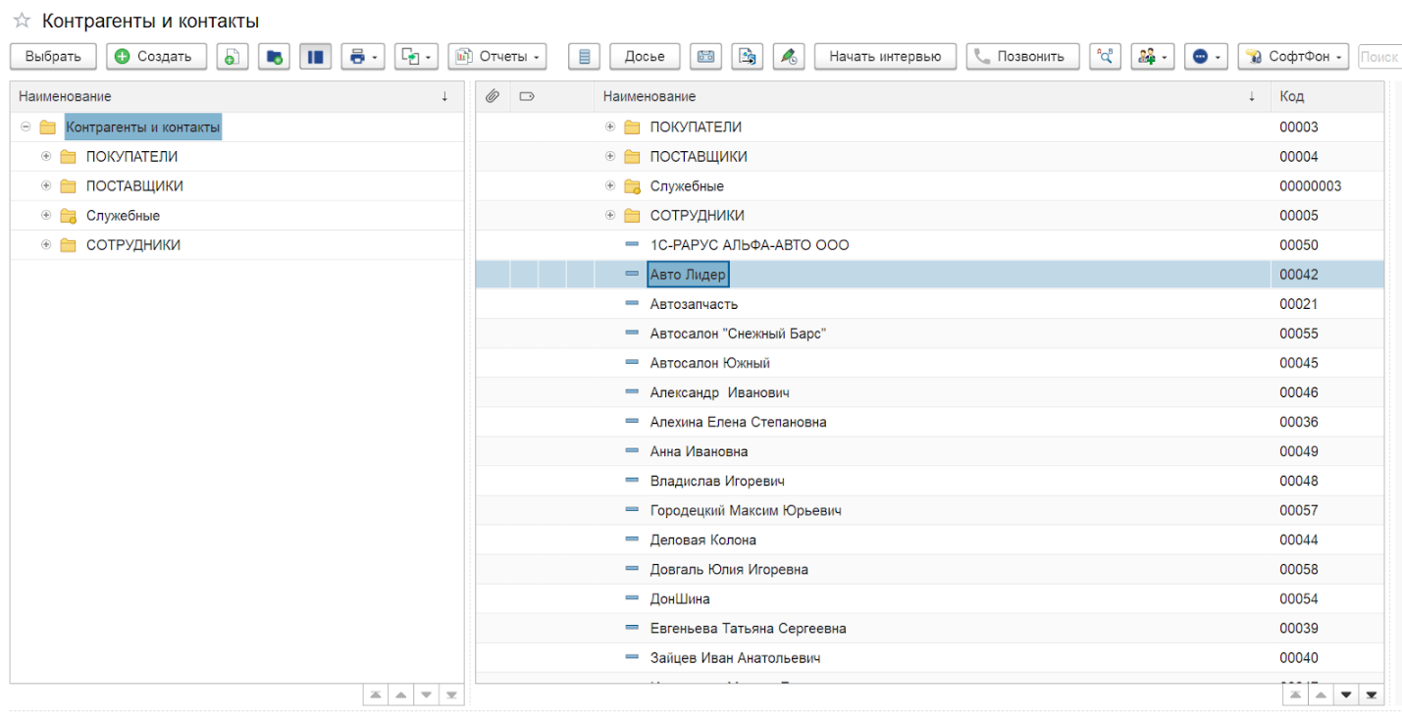Click the create new group folder icon

coord(274,57)
